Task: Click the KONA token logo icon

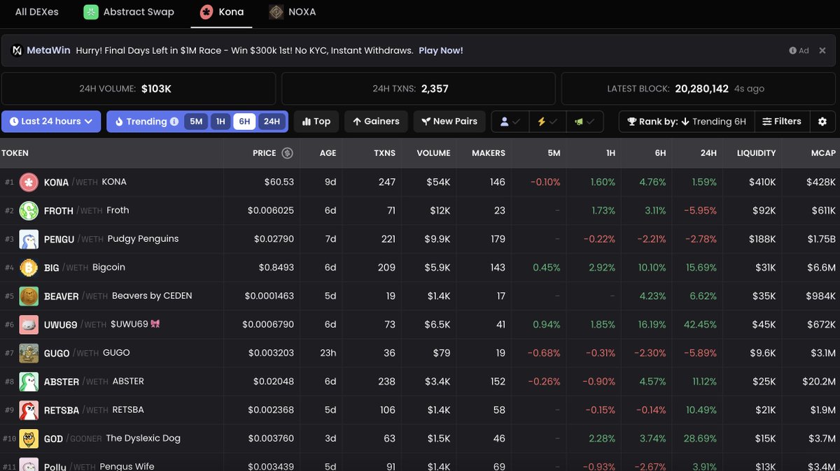Action: (x=29, y=182)
